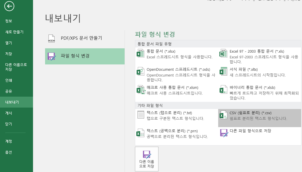Open 옵션 in the sidebar
Viewport: 302px width, 172px height.
(x=16, y=152)
